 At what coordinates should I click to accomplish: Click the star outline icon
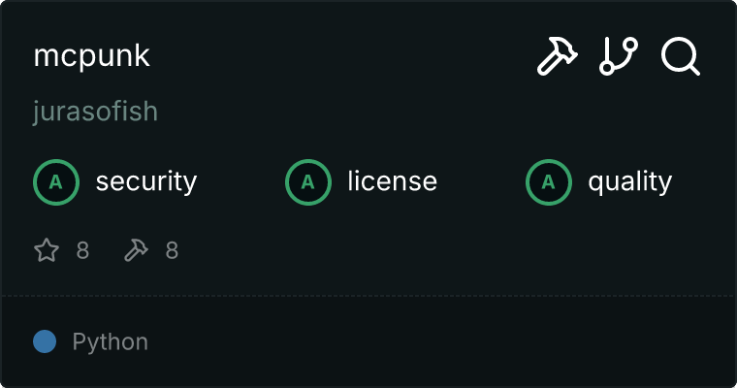[x=47, y=249]
